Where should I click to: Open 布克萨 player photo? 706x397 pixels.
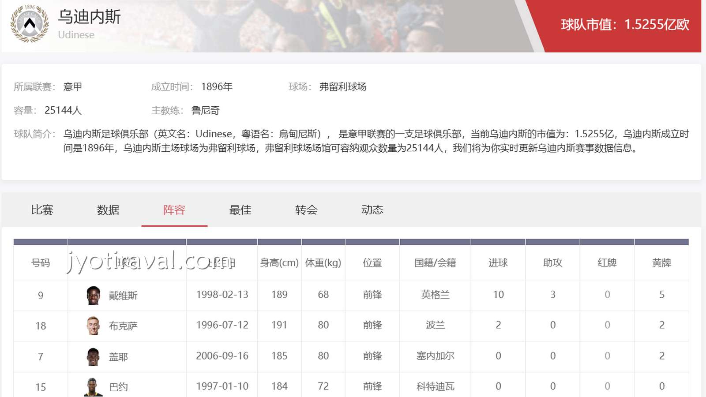(x=93, y=326)
